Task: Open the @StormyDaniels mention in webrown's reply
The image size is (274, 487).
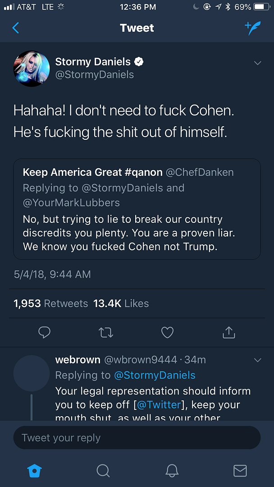Action: tap(155, 375)
